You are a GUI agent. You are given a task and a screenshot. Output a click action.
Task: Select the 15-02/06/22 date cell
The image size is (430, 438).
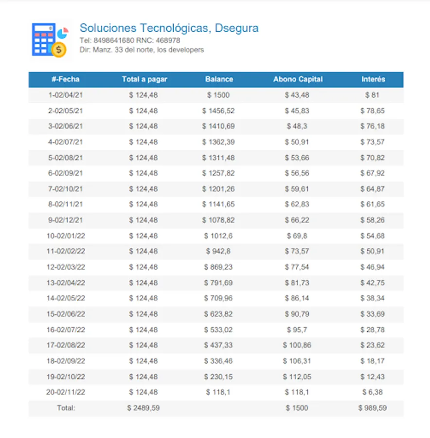(x=66, y=314)
